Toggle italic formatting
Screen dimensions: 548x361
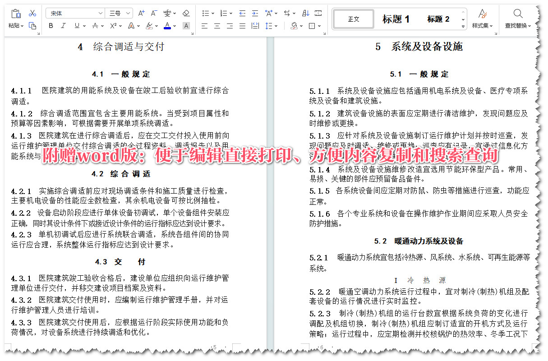(x=63, y=26)
